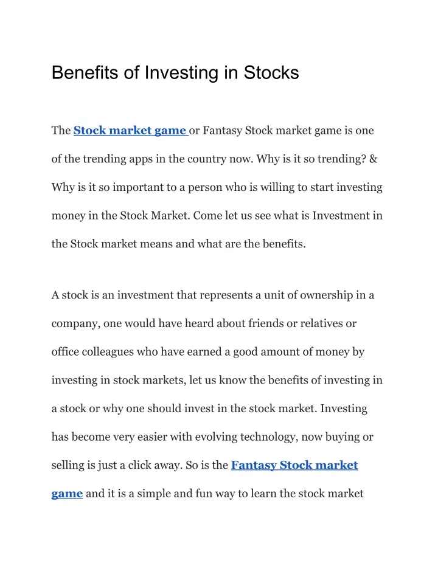The height and width of the screenshot is (566, 438).
Task: Click the line 'has become very easier with evolving'
Action: click(212, 437)
